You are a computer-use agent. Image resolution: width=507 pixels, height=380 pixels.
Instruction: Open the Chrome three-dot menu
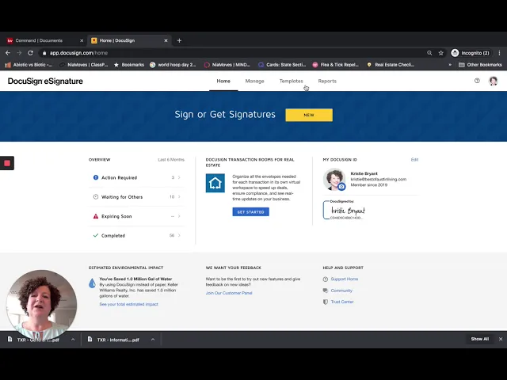click(499, 53)
